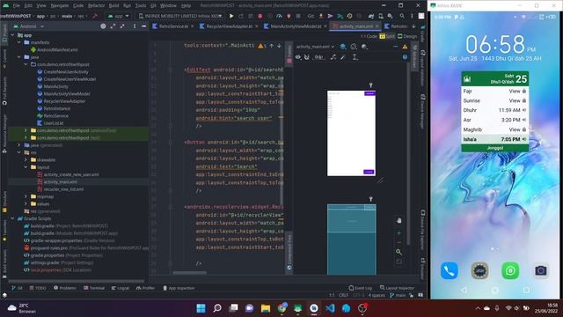Open Search Everywhere magnifier in toolbar

click(x=402, y=16)
